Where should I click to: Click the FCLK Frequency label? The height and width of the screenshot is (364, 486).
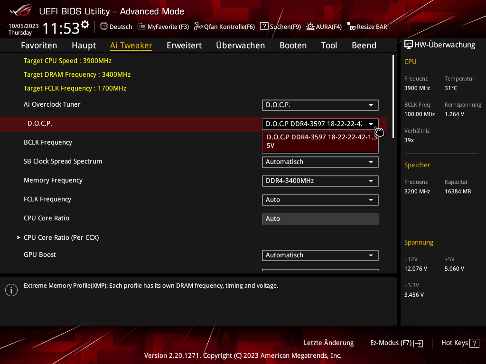[47, 199]
